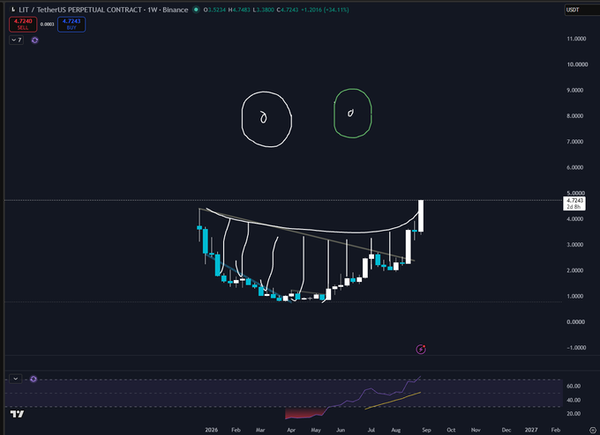Click 11.0000 on the price scale
This screenshot has height=435, width=600.
[576, 39]
